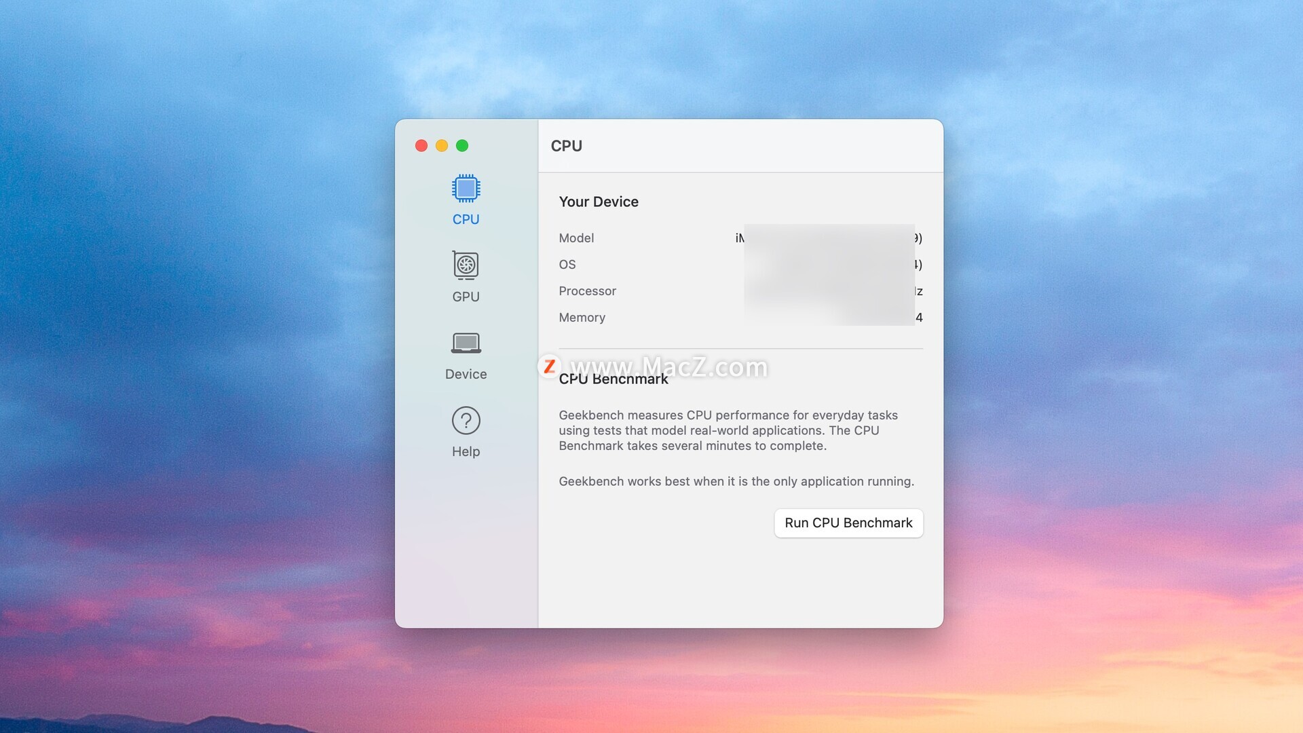Click the Your Device heading

pyautogui.click(x=599, y=202)
